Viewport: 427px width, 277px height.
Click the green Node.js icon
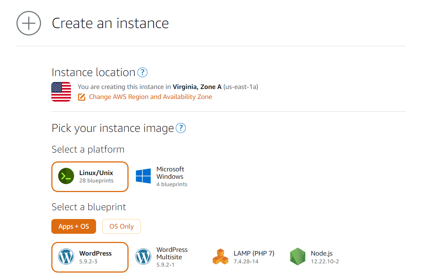298,256
